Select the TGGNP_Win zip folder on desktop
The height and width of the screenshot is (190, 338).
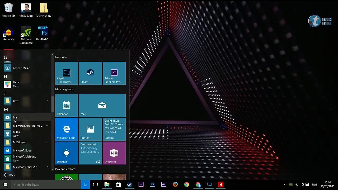(x=43, y=10)
